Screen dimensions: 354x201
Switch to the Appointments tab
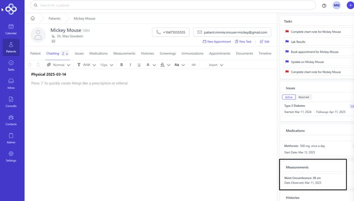click(x=220, y=54)
